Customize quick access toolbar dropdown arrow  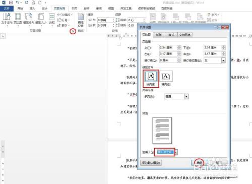(x=45, y=3)
